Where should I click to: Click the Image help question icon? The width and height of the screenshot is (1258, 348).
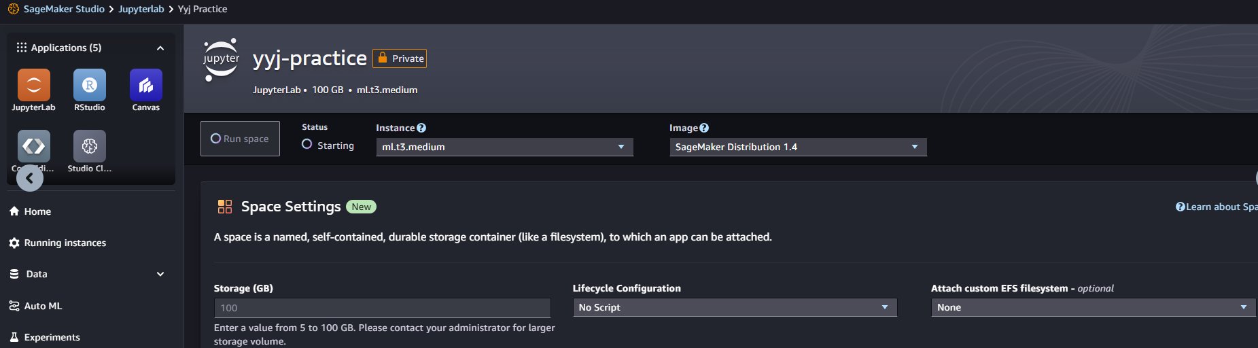tap(704, 128)
